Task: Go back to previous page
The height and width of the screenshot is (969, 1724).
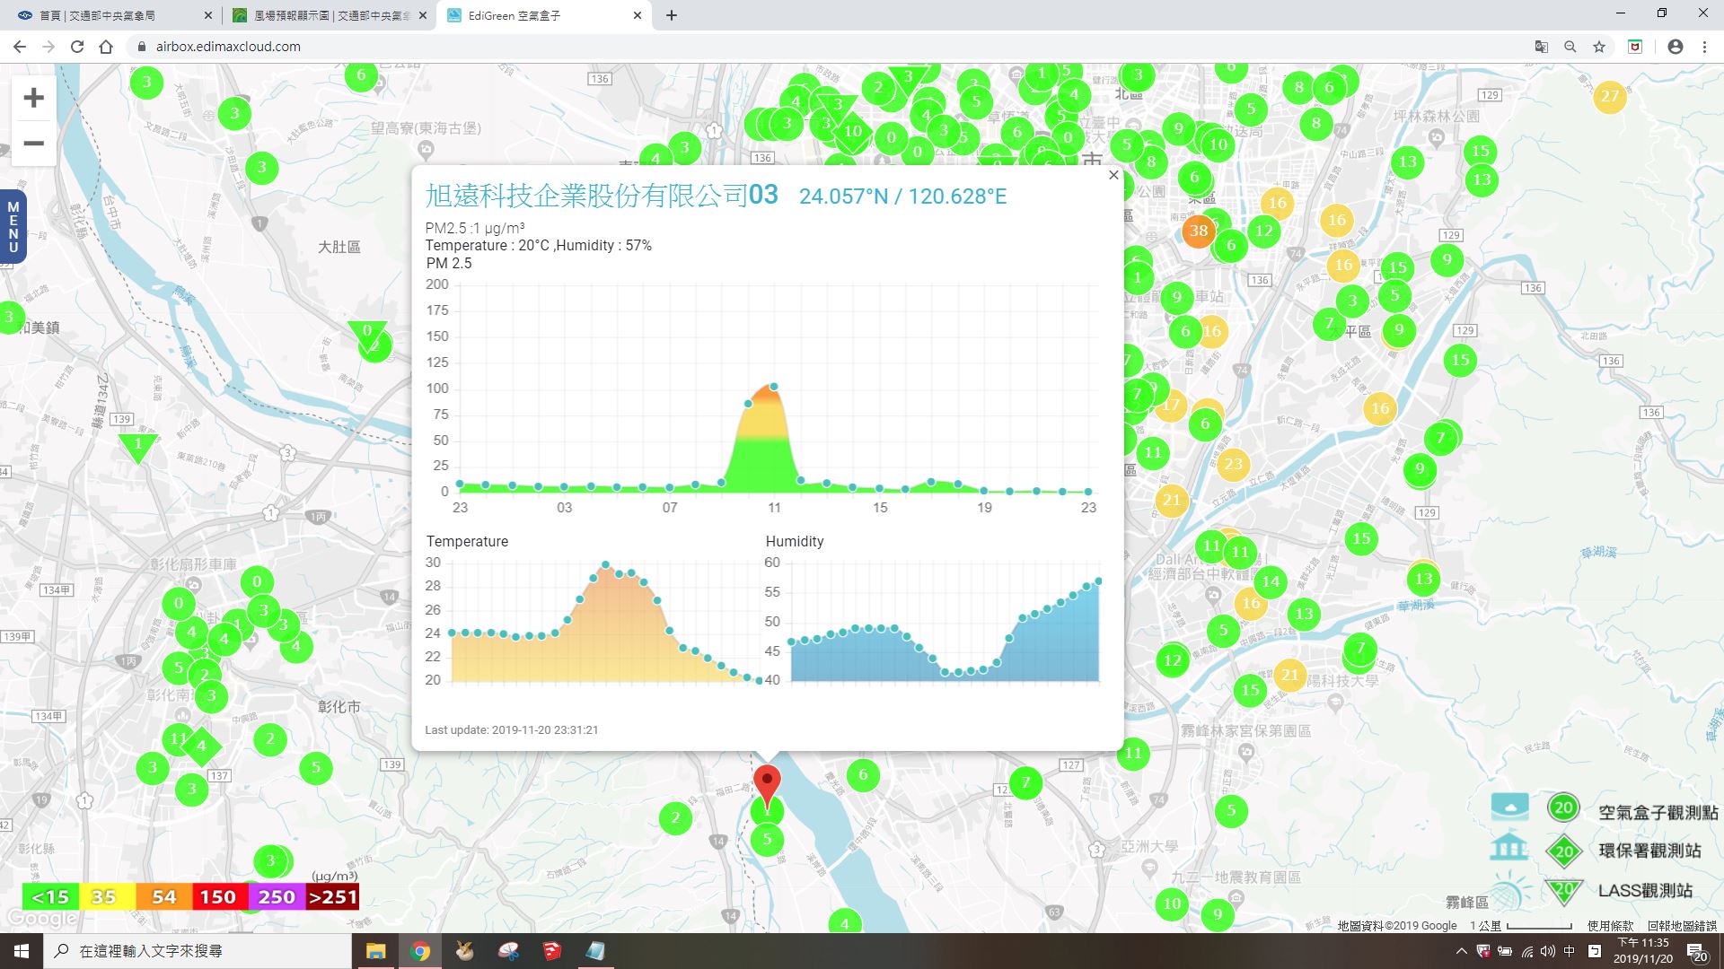Action: (20, 47)
